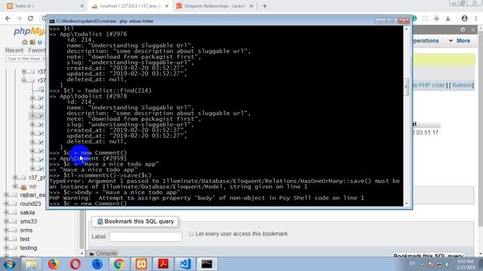Select the cmd window taskbar icon
The image size is (483, 271).
click(x=207, y=264)
